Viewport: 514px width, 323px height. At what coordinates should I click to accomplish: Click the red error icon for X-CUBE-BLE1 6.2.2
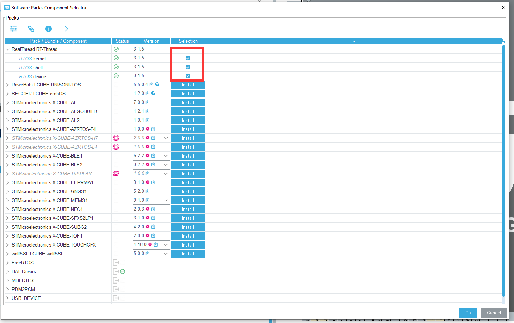[x=148, y=155]
